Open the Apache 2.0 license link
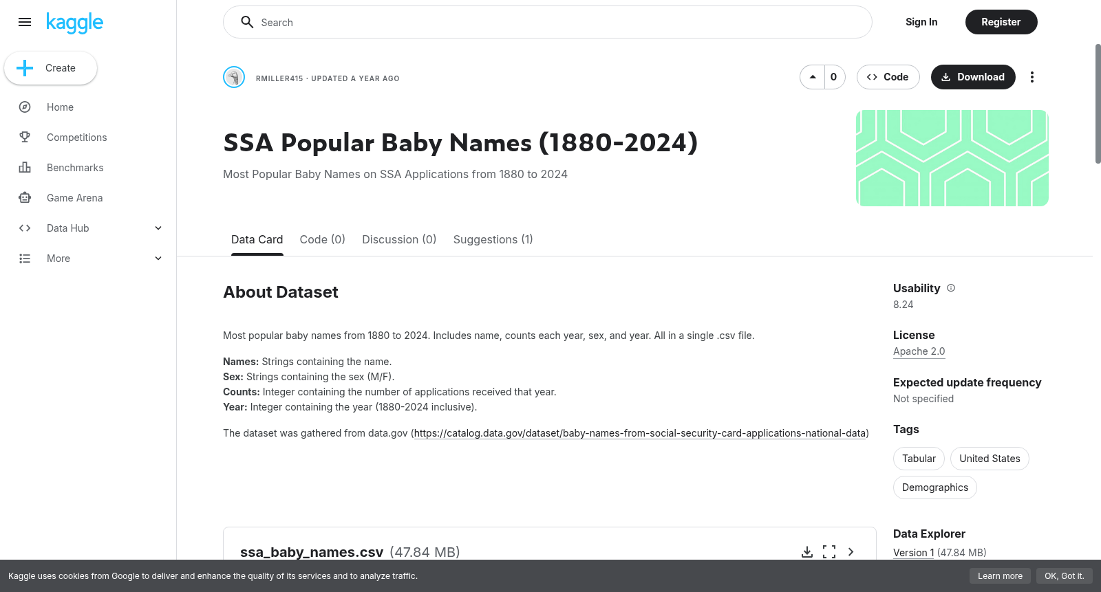The width and height of the screenshot is (1101, 592). coord(919,351)
